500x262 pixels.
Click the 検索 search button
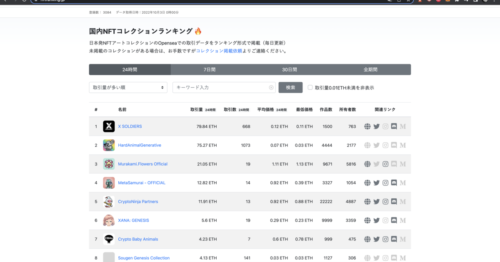(290, 87)
